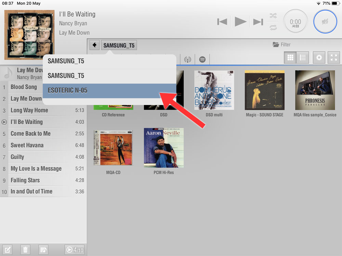Image resolution: width=342 pixels, height=256 pixels.
Task: Expand browser with the fullscreen icon
Action: [334, 58]
